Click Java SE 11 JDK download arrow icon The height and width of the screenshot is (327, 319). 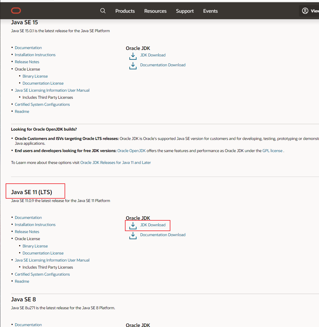(133, 226)
